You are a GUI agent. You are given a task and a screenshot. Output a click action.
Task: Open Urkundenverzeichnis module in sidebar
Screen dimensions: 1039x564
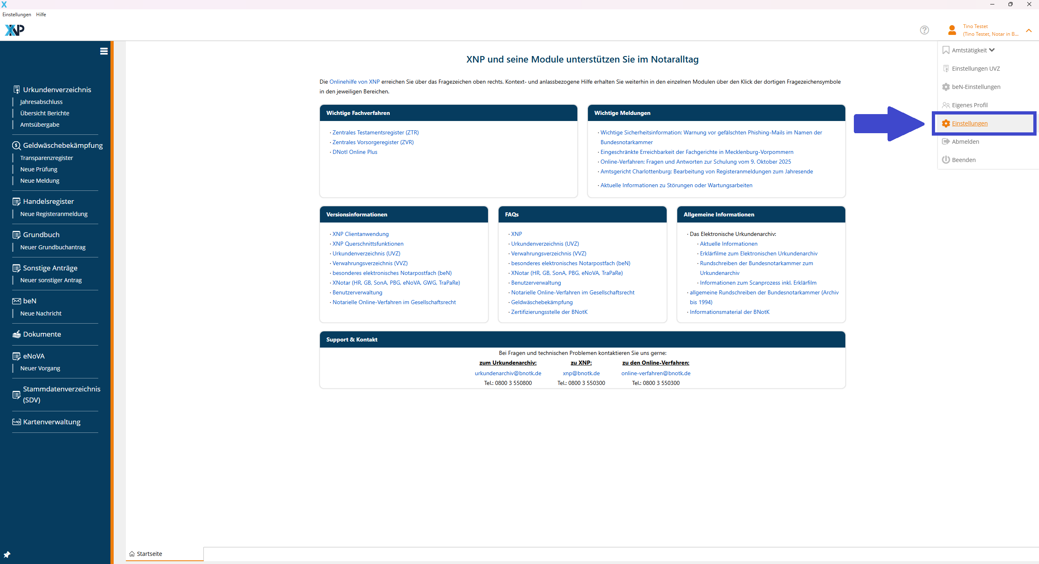(57, 90)
